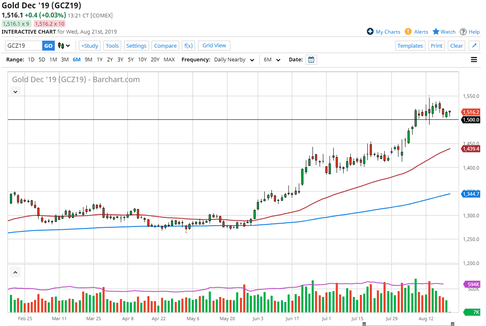This screenshot has width=486, height=326.
Task: Open the date calendar picker icon
Action: pos(311,60)
